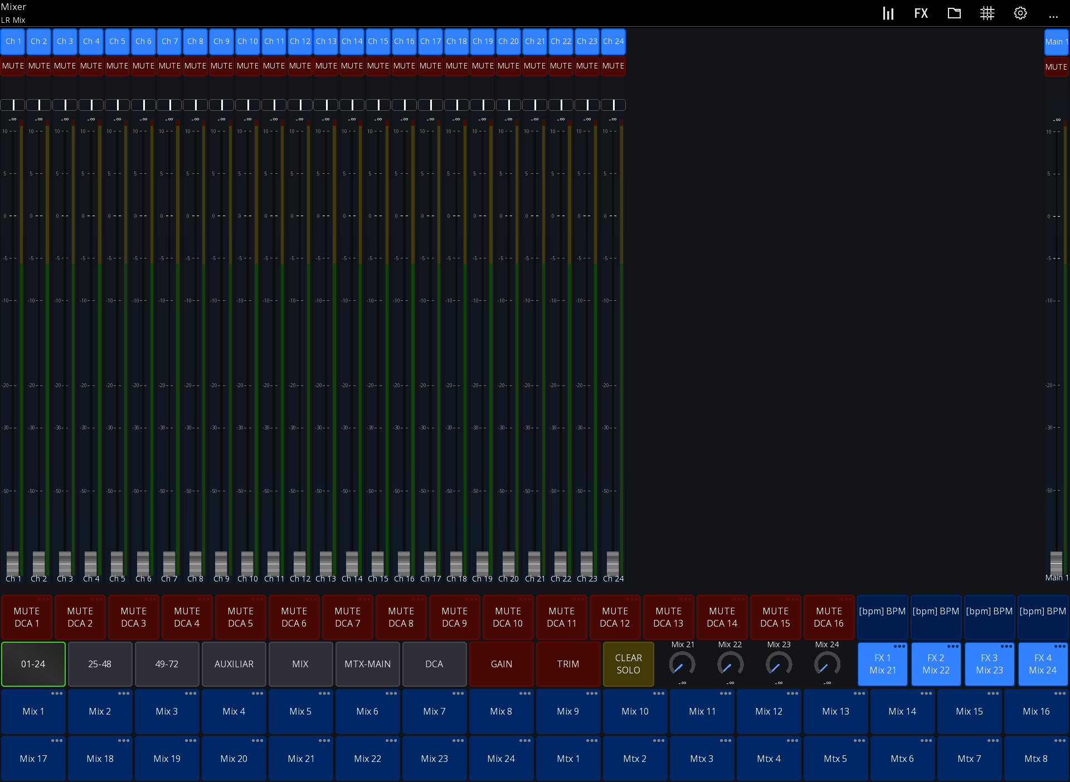1070x782 pixels.
Task: Mute channel Ch 1
Action: pyautogui.click(x=13, y=66)
